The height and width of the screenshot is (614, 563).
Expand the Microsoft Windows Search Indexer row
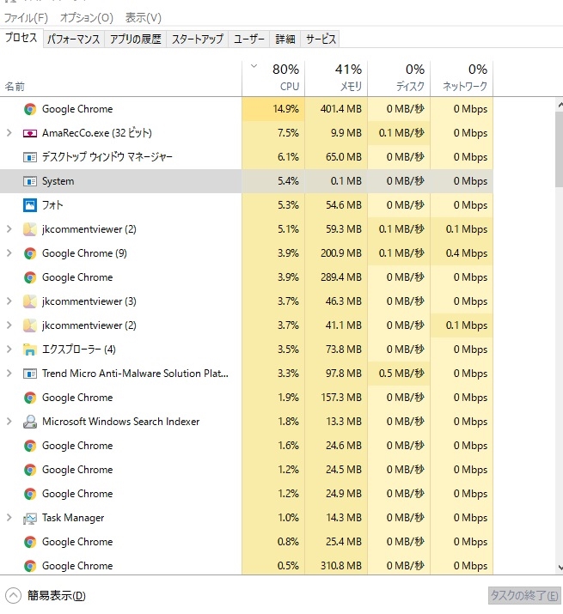point(9,422)
